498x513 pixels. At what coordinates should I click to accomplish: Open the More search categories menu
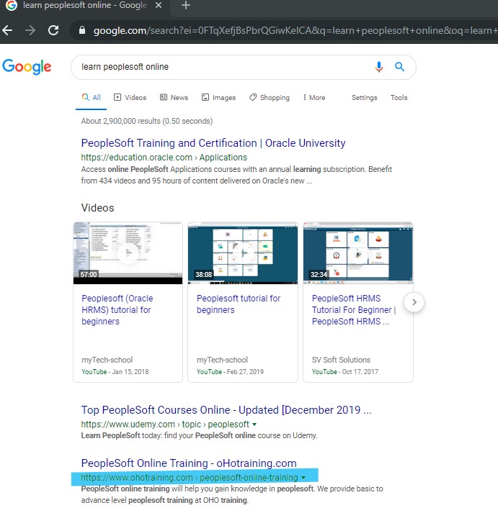pos(314,98)
